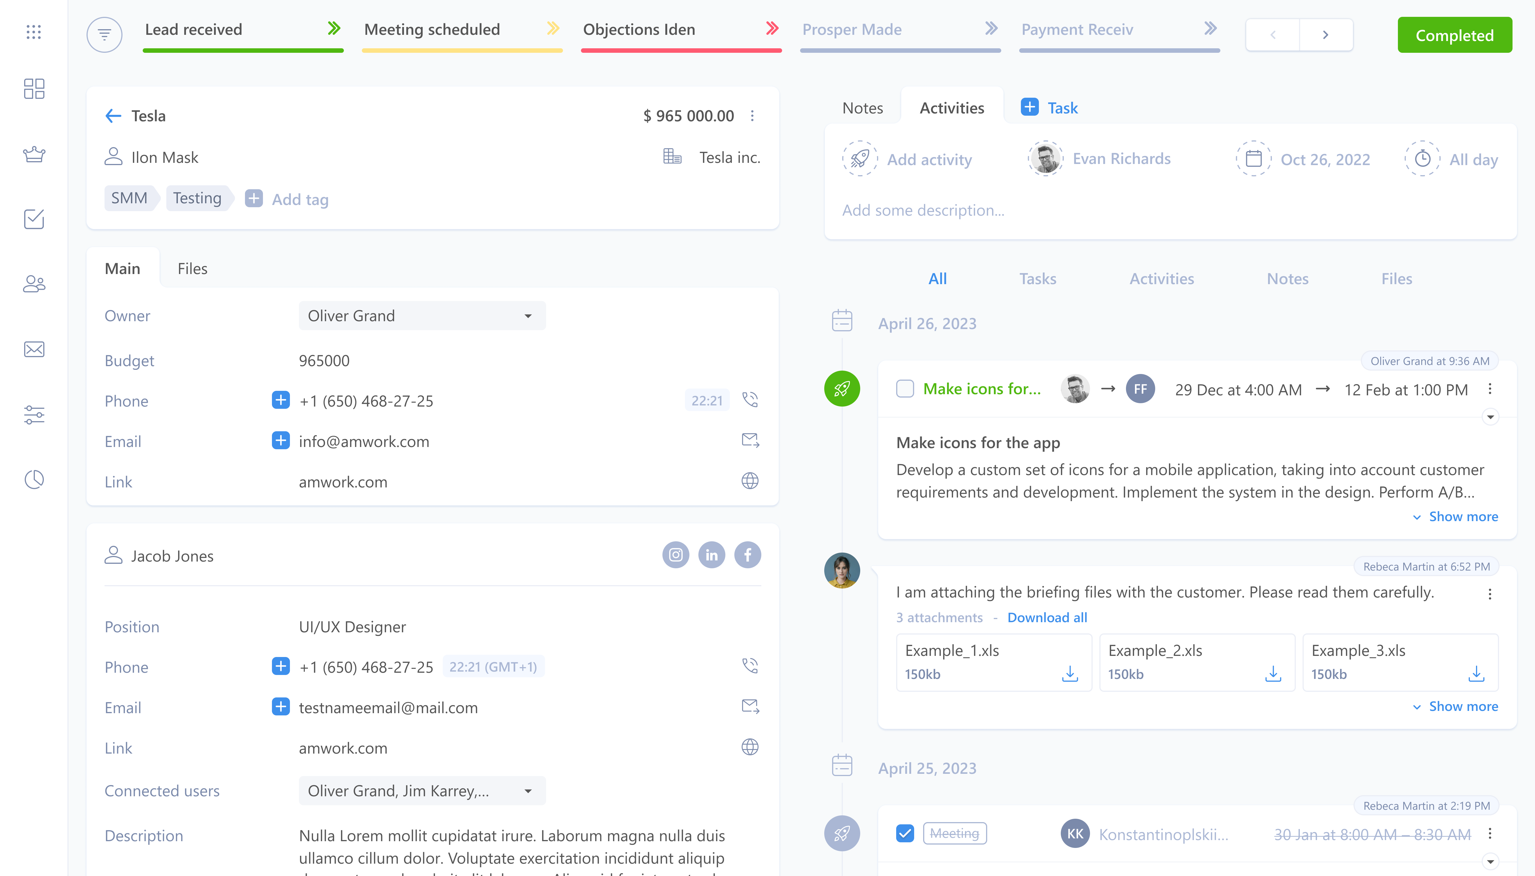Pick the activity date Oct 26, 2022
1535x876 pixels.
pyautogui.click(x=1303, y=159)
